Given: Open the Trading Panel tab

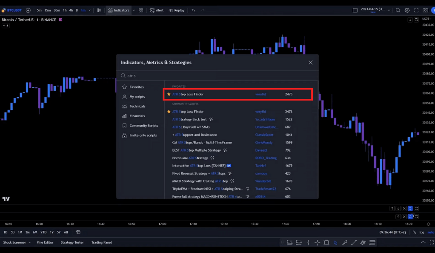Looking at the screenshot, I should [102, 242].
